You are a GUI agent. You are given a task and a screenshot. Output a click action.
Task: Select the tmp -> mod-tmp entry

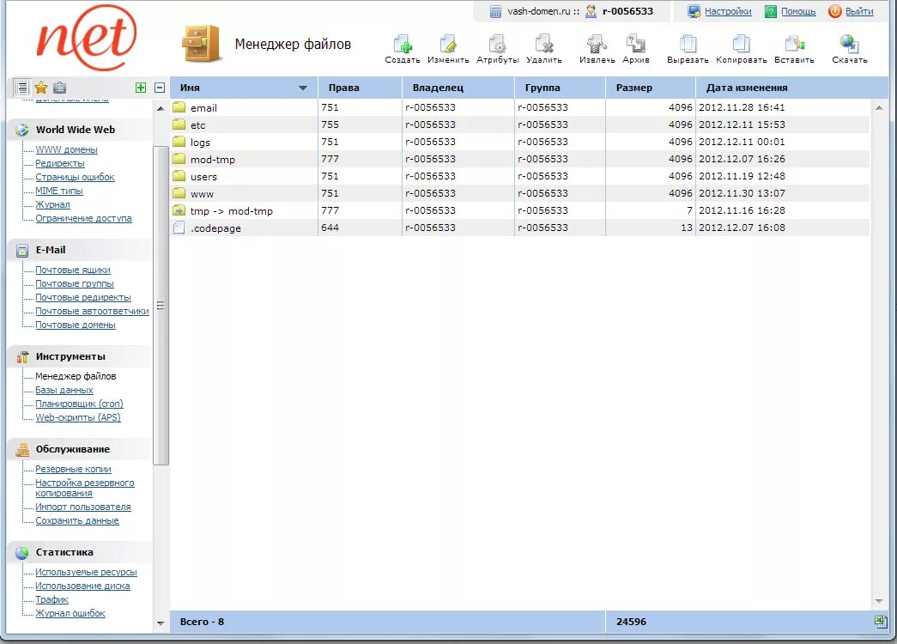pos(231,210)
